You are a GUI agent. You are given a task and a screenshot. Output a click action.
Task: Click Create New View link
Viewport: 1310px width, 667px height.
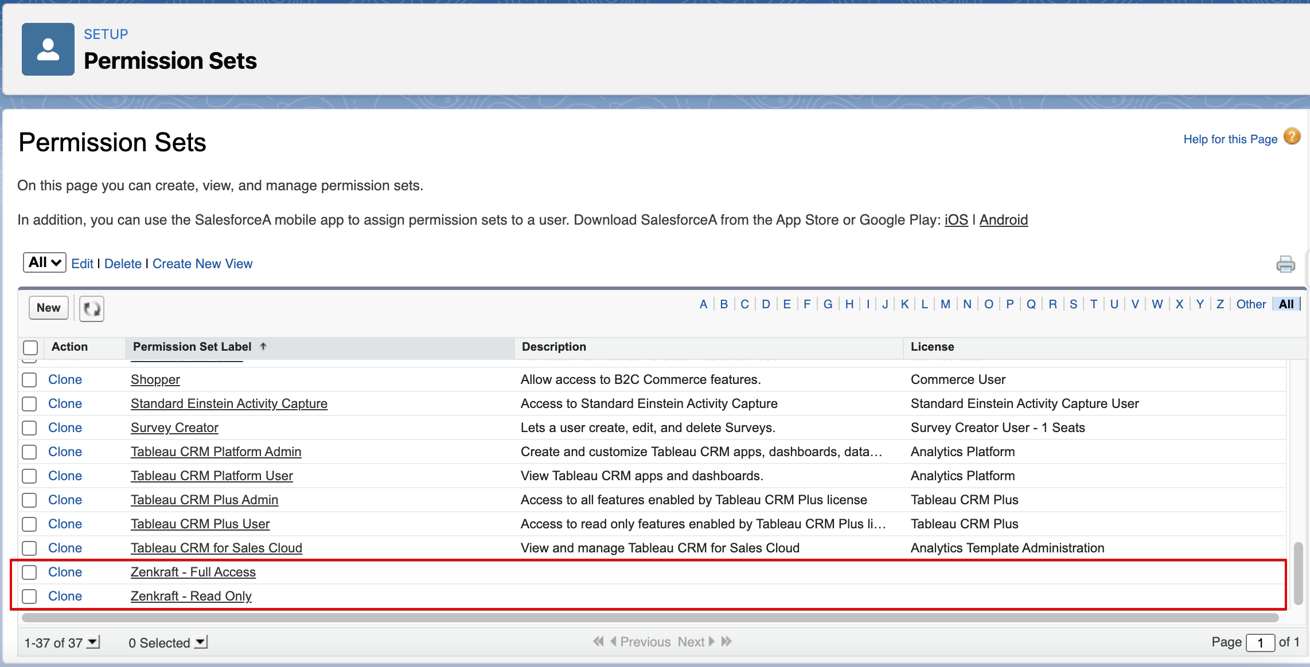[202, 264]
